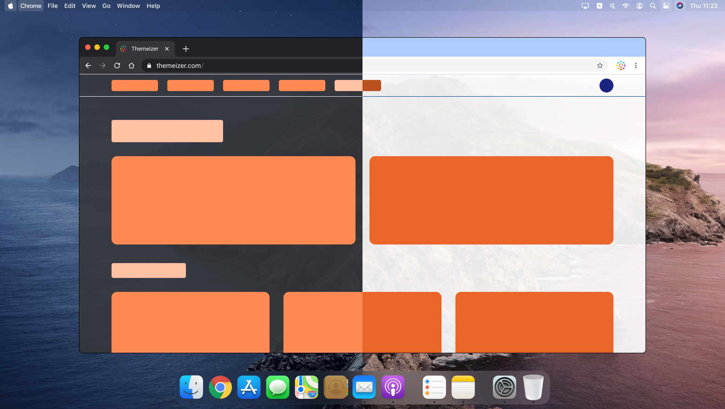Reload the Themeizer page
Viewport: 725px width, 409px height.
tap(117, 66)
